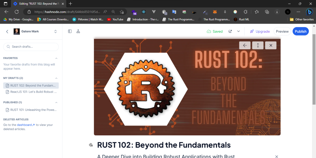Click the browser back arrow
This screenshot has height=158, width=316.
7,12
